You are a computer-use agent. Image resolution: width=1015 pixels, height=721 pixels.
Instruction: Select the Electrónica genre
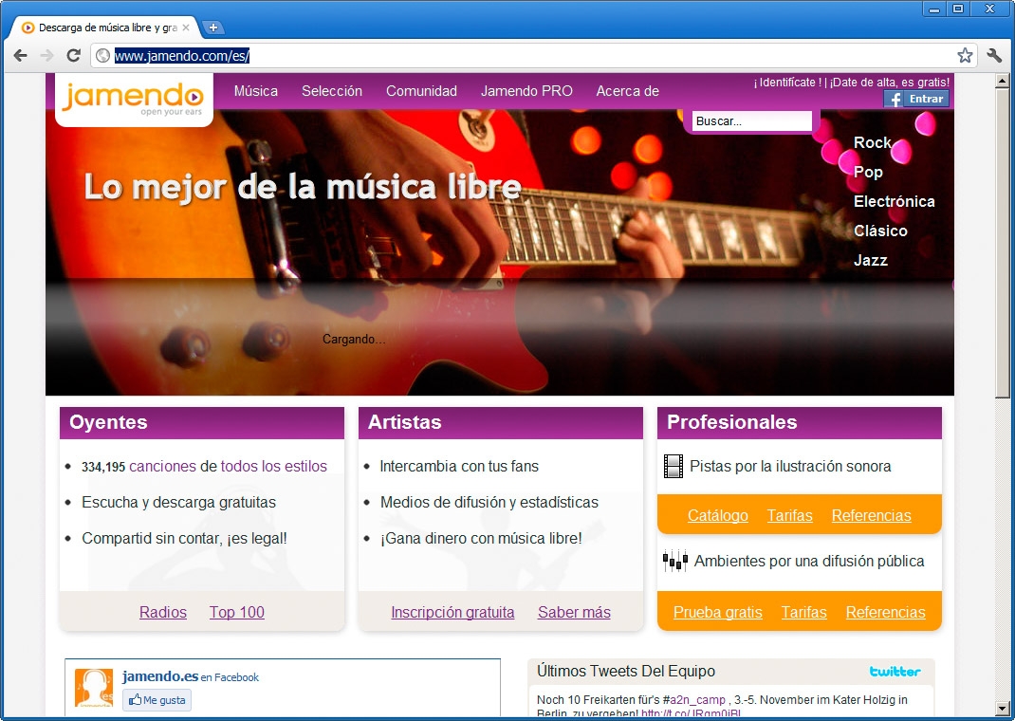[x=894, y=201]
